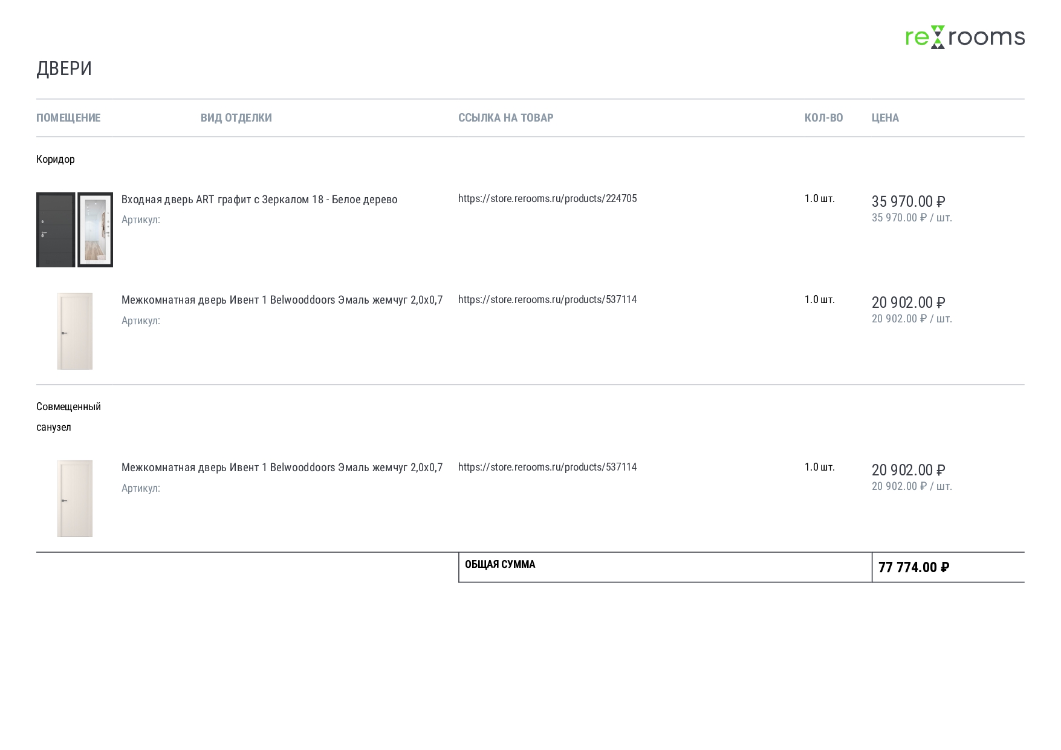Viewport: 1061px width, 750px height.
Task: Click the rerooms logo
Action: click(x=964, y=37)
